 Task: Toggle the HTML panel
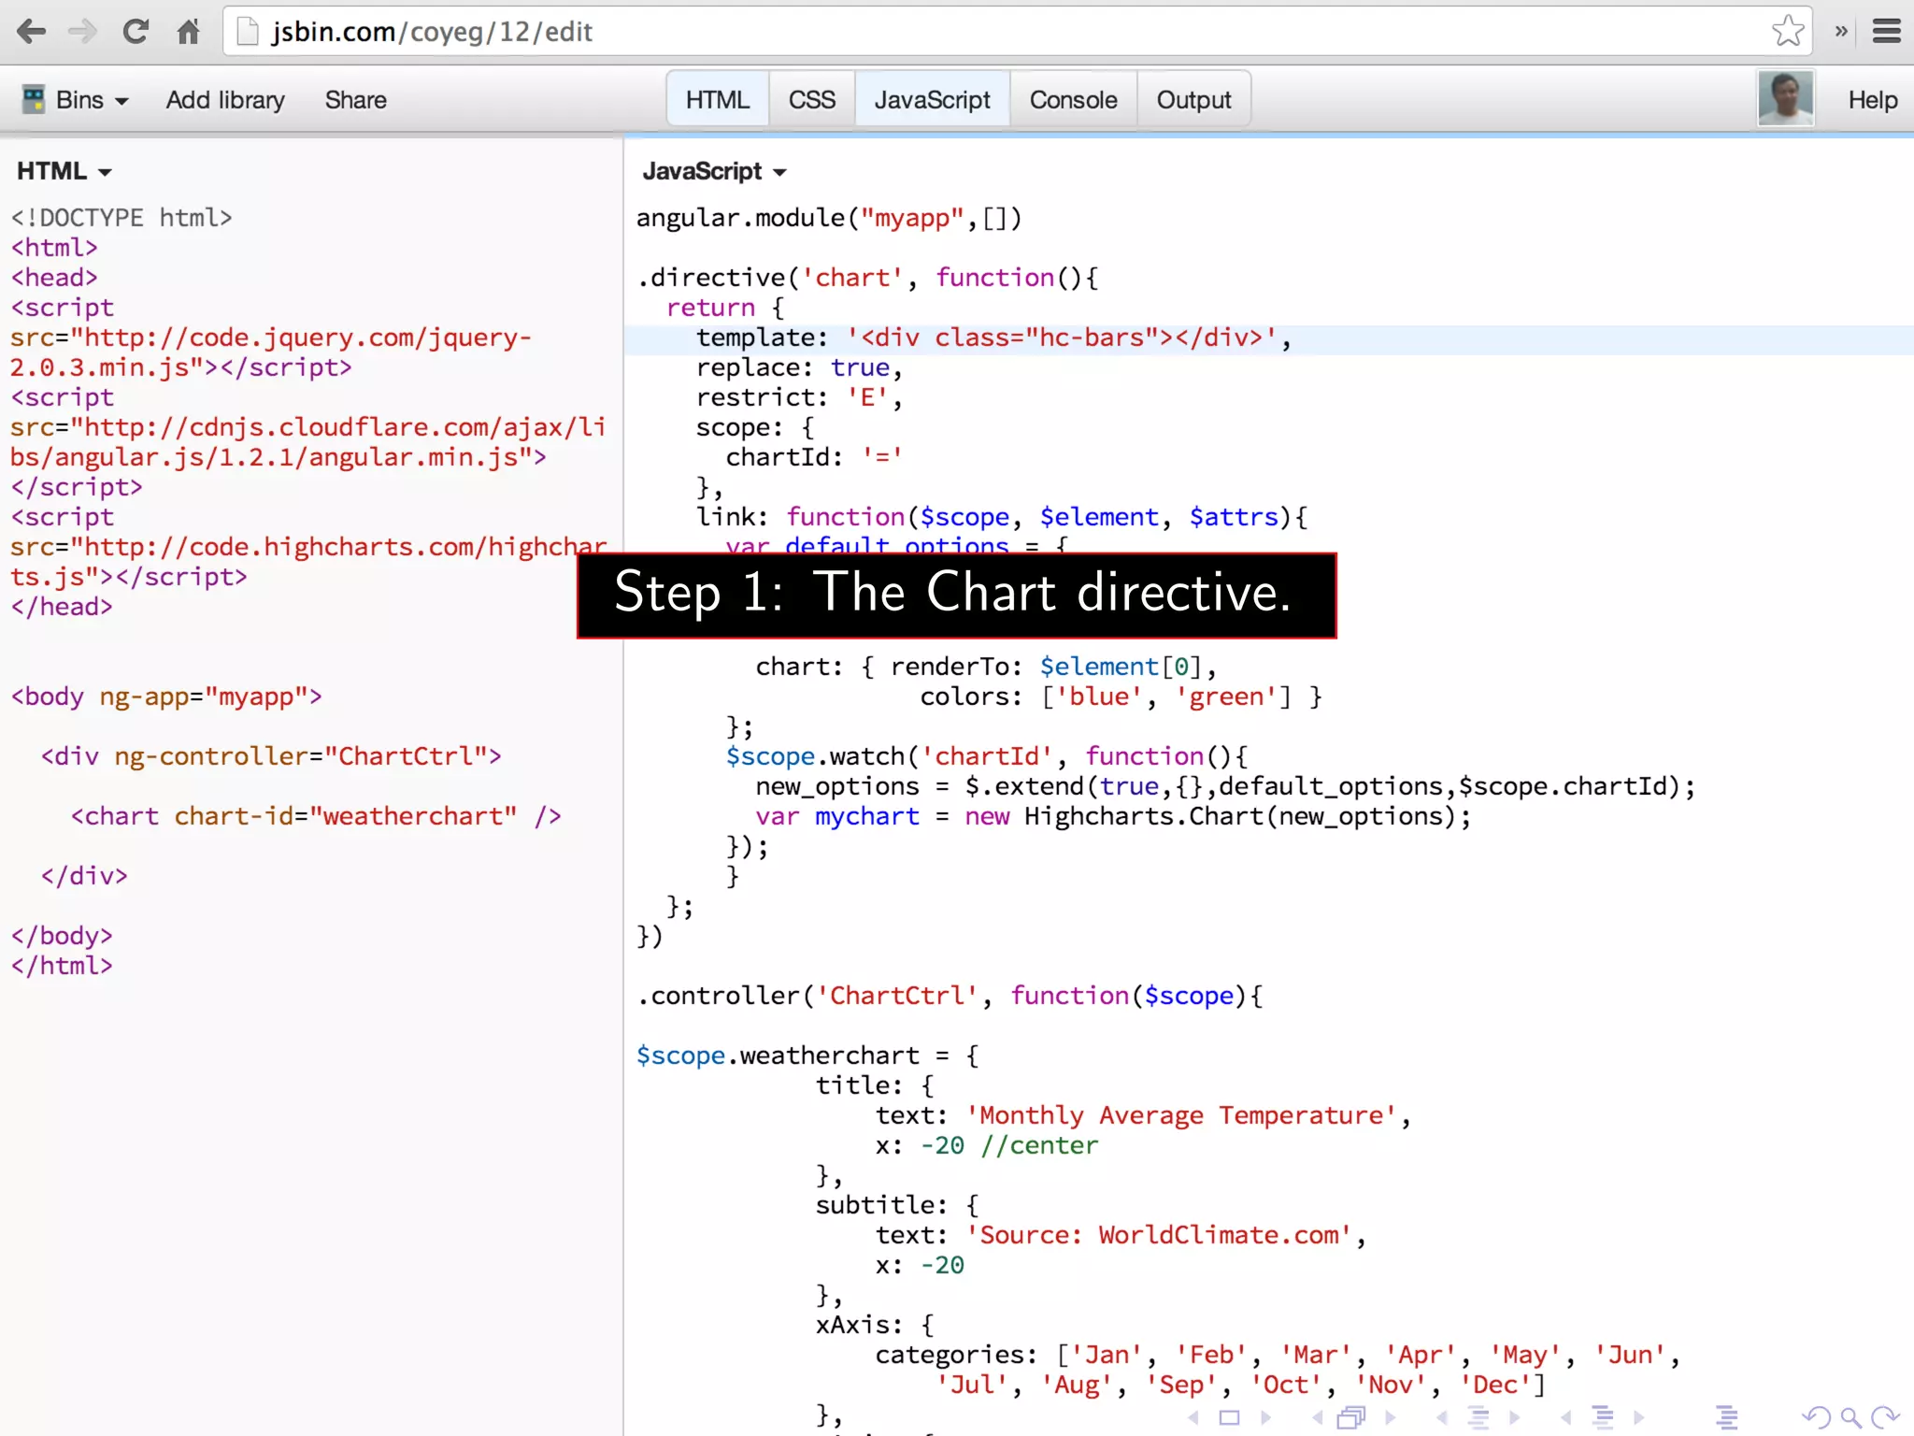pyautogui.click(x=717, y=100)
